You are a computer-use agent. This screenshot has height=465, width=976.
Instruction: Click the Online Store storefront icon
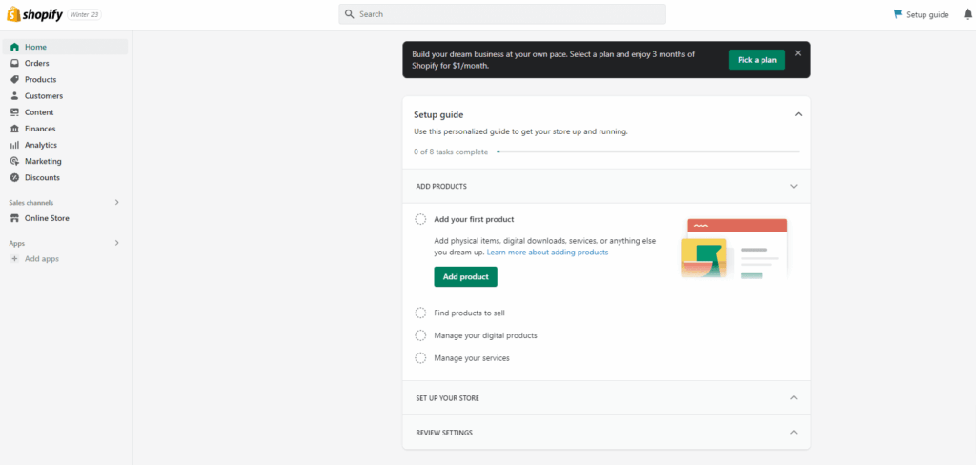[15, 218]
